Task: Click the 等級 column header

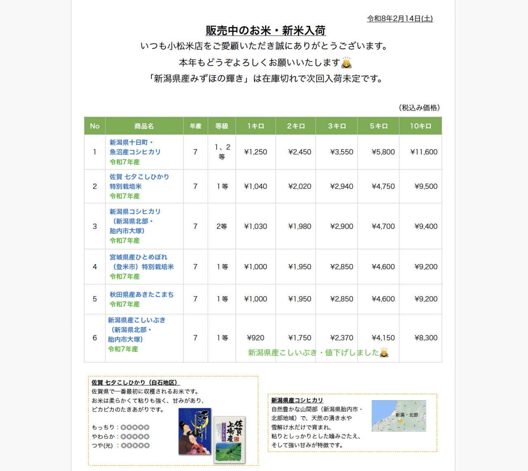Action: 221,126
